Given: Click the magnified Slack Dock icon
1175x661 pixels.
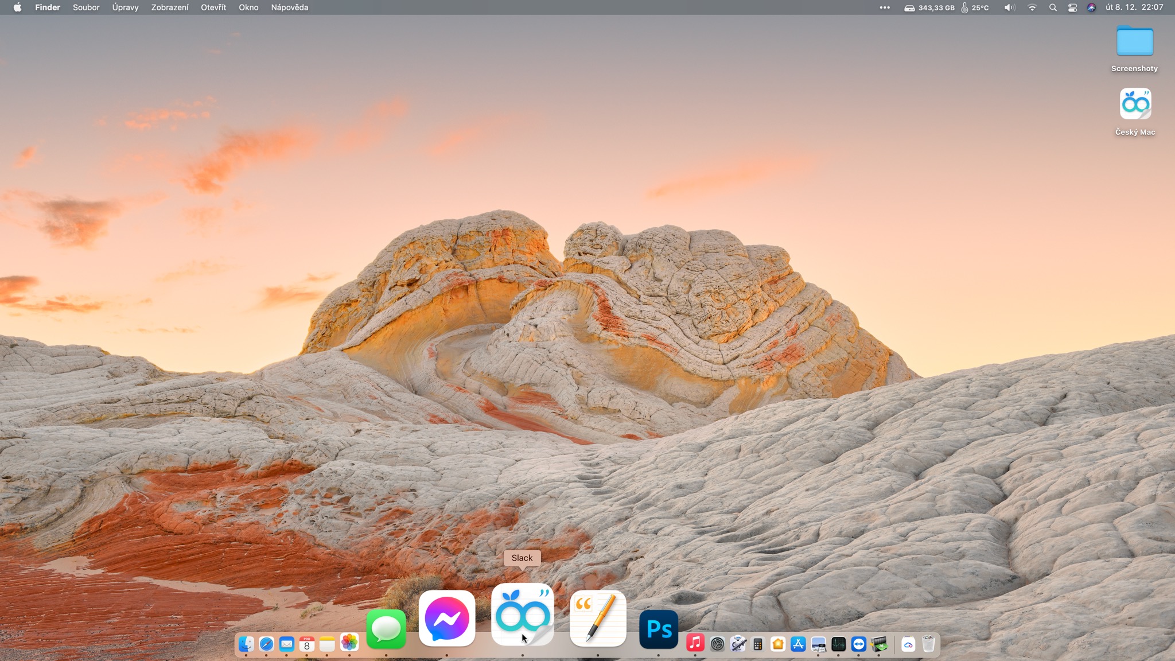Looking at the screenshot, I should point(522,615).
